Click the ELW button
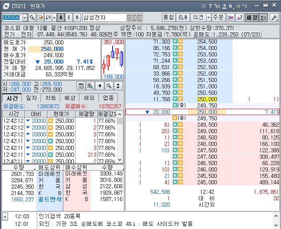The image size is (281, 229). point(183,18)
